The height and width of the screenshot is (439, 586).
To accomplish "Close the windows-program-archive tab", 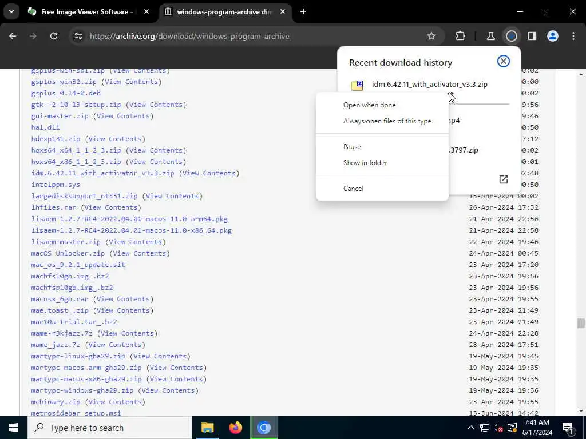I will 283,12.
